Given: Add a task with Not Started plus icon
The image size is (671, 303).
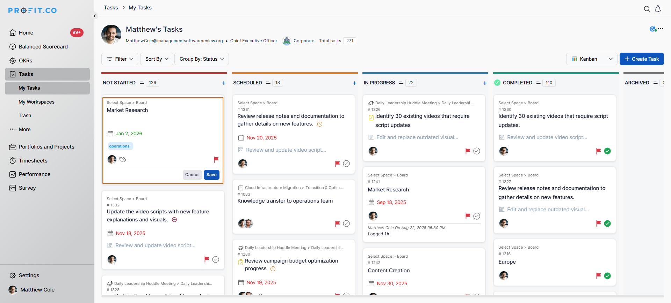Looking at the screenshot, I should (x=224, y=83).
